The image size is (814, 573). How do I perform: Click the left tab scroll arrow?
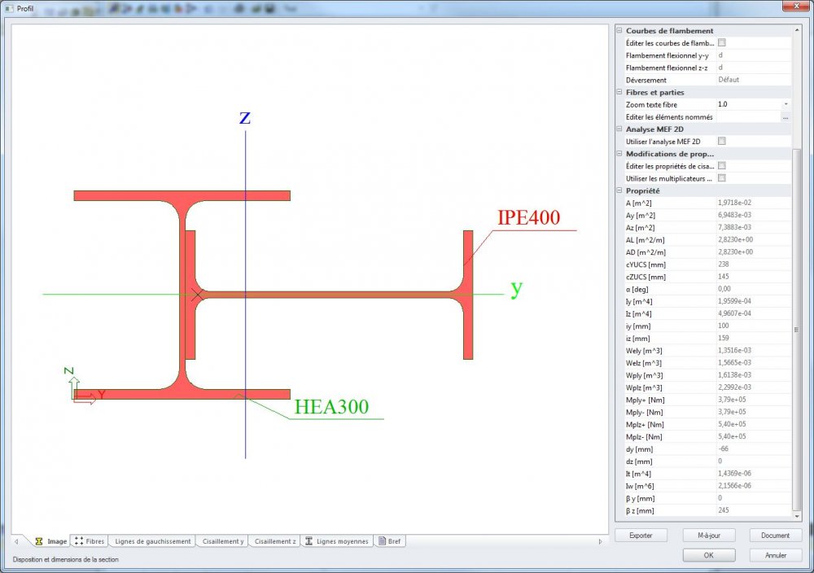(16, 541)
